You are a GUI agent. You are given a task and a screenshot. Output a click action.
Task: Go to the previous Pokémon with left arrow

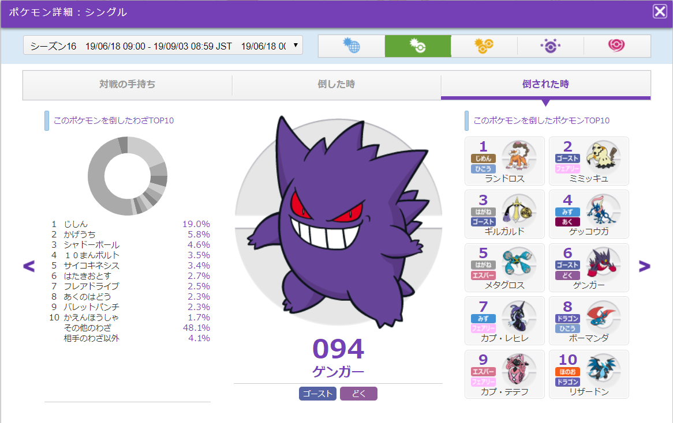(29, 266)
